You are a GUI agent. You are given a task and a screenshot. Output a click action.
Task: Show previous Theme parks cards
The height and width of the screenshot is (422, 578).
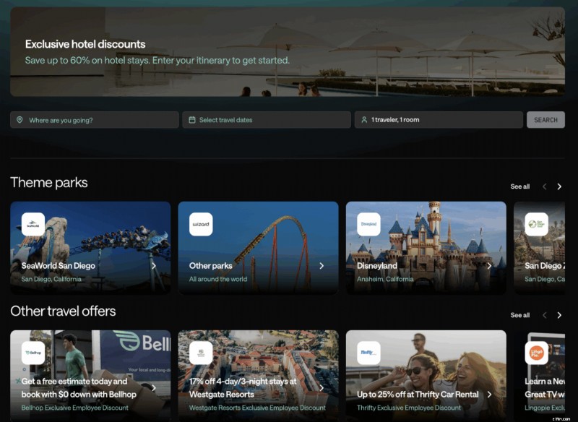point(545,186)
